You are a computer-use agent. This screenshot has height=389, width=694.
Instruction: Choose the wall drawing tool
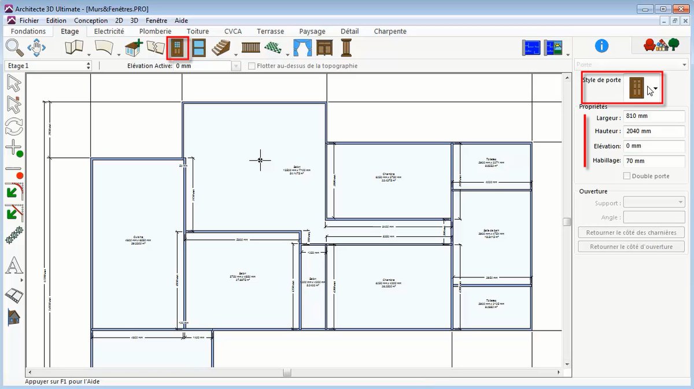coord(74,47)
